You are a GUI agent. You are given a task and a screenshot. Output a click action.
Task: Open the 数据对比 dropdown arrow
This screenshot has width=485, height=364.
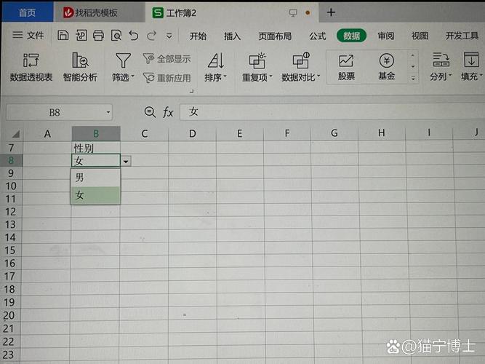(318, 76)
